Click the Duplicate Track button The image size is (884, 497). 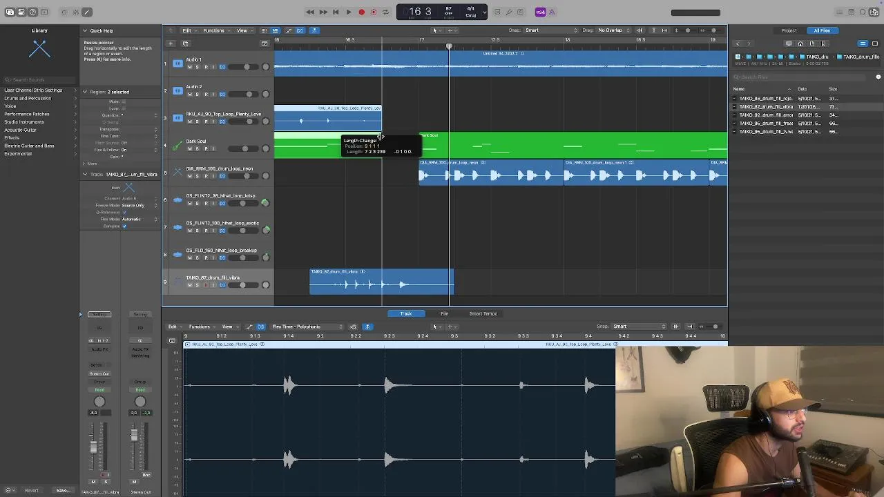(x=185, y=43)
